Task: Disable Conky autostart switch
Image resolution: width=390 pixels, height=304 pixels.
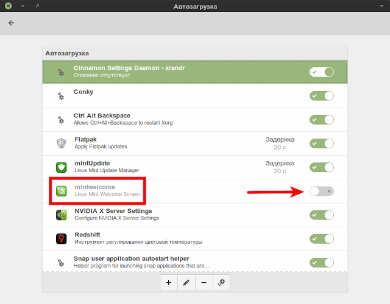Action: 322,96
